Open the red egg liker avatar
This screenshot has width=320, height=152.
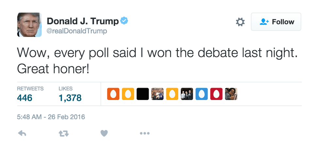click(216, 94)
